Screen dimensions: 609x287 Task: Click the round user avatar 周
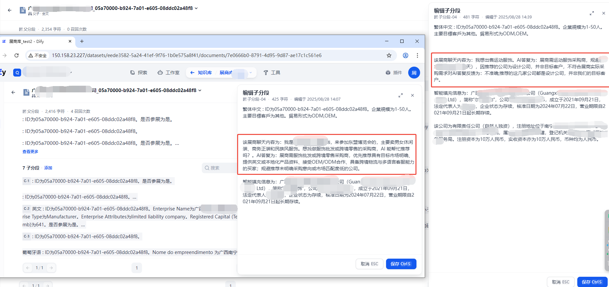point(414,73)
